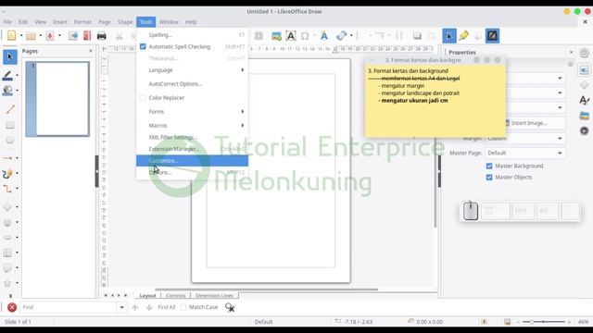Click the yellow highlighter icon in toolbar
The width and height of the screenshot is (593, 333).
[463, 36]
